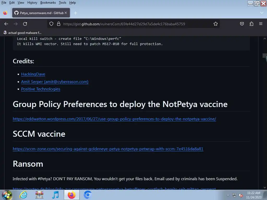
Task: Click the 'Local kill switch' code line
Action: pyautogui.click(x=69, y=39)
